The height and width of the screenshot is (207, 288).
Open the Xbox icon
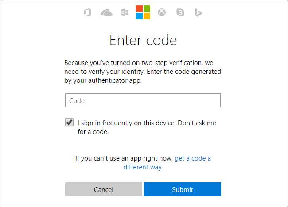click(x=162, y=13)
